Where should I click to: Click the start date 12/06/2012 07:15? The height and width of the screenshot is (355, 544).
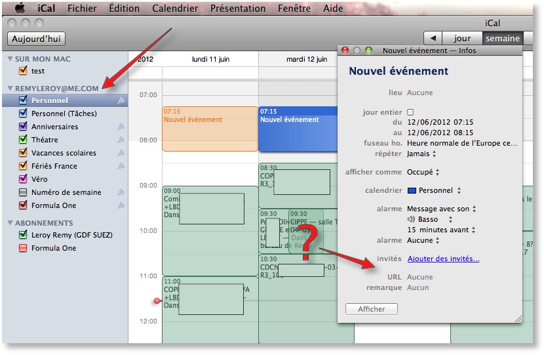(440, 122)
